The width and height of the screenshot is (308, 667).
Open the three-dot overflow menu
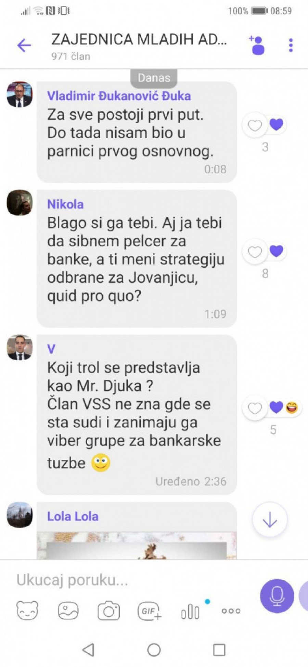coord(291,45)
